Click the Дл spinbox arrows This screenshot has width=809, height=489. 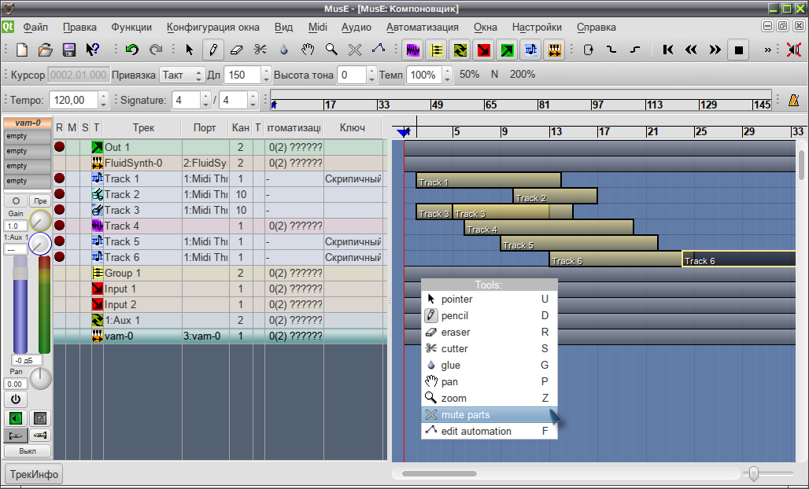[266, 75]
